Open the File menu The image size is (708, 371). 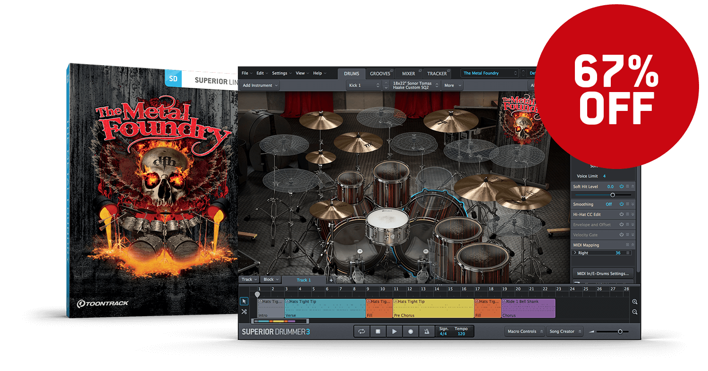[x=247, y=73]
